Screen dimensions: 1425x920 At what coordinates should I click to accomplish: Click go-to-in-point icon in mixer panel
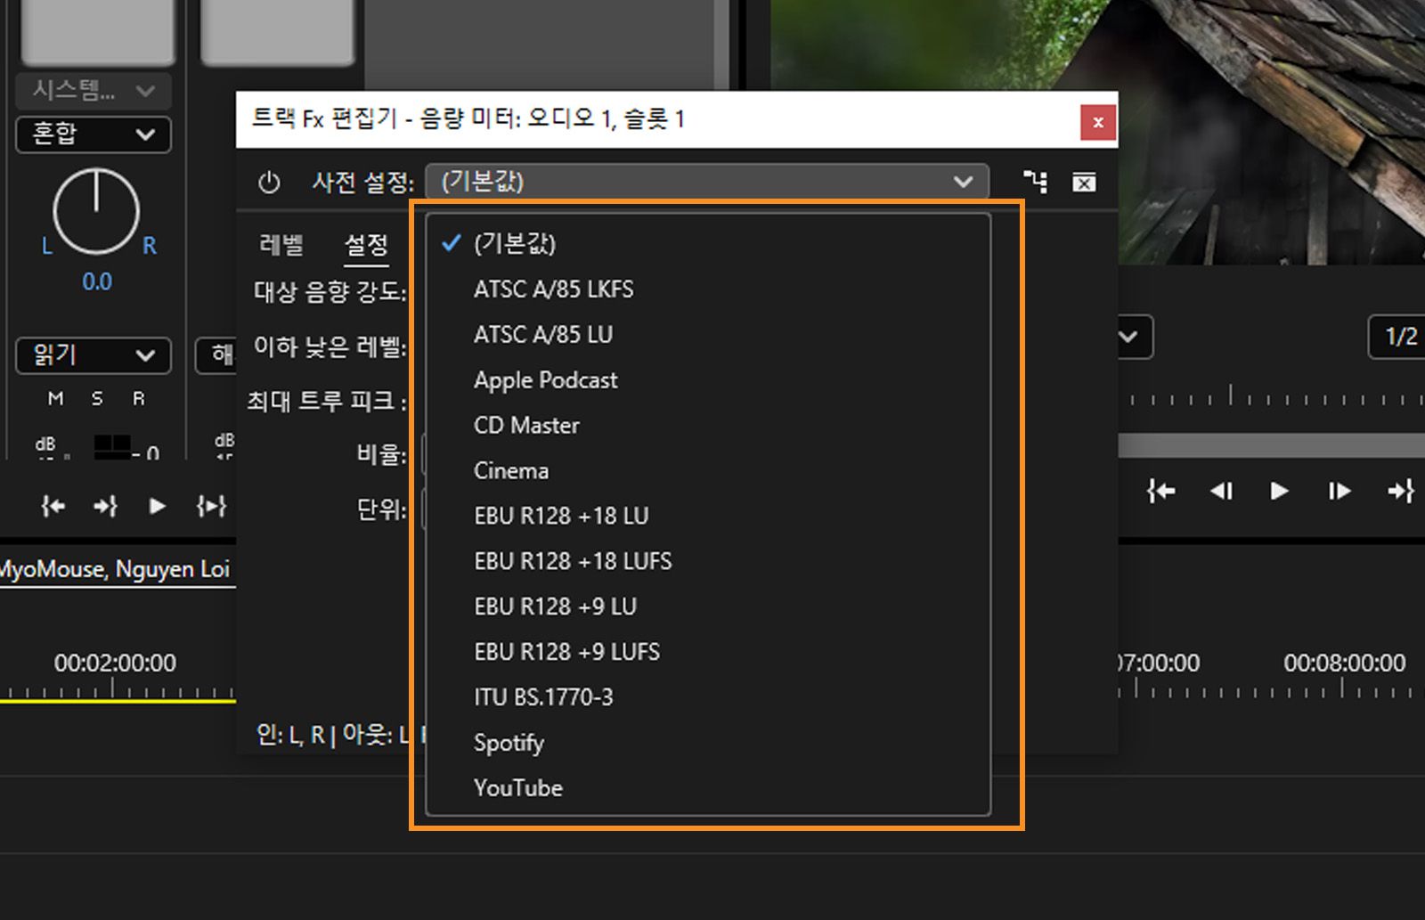(53, 506)
